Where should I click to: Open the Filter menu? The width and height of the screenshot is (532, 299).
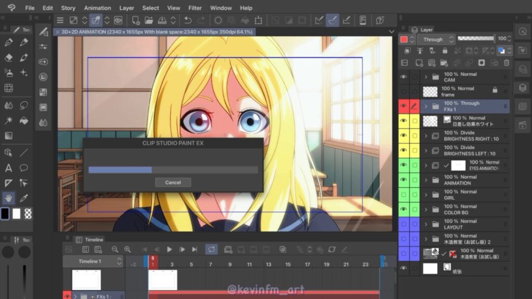(195, 8)
